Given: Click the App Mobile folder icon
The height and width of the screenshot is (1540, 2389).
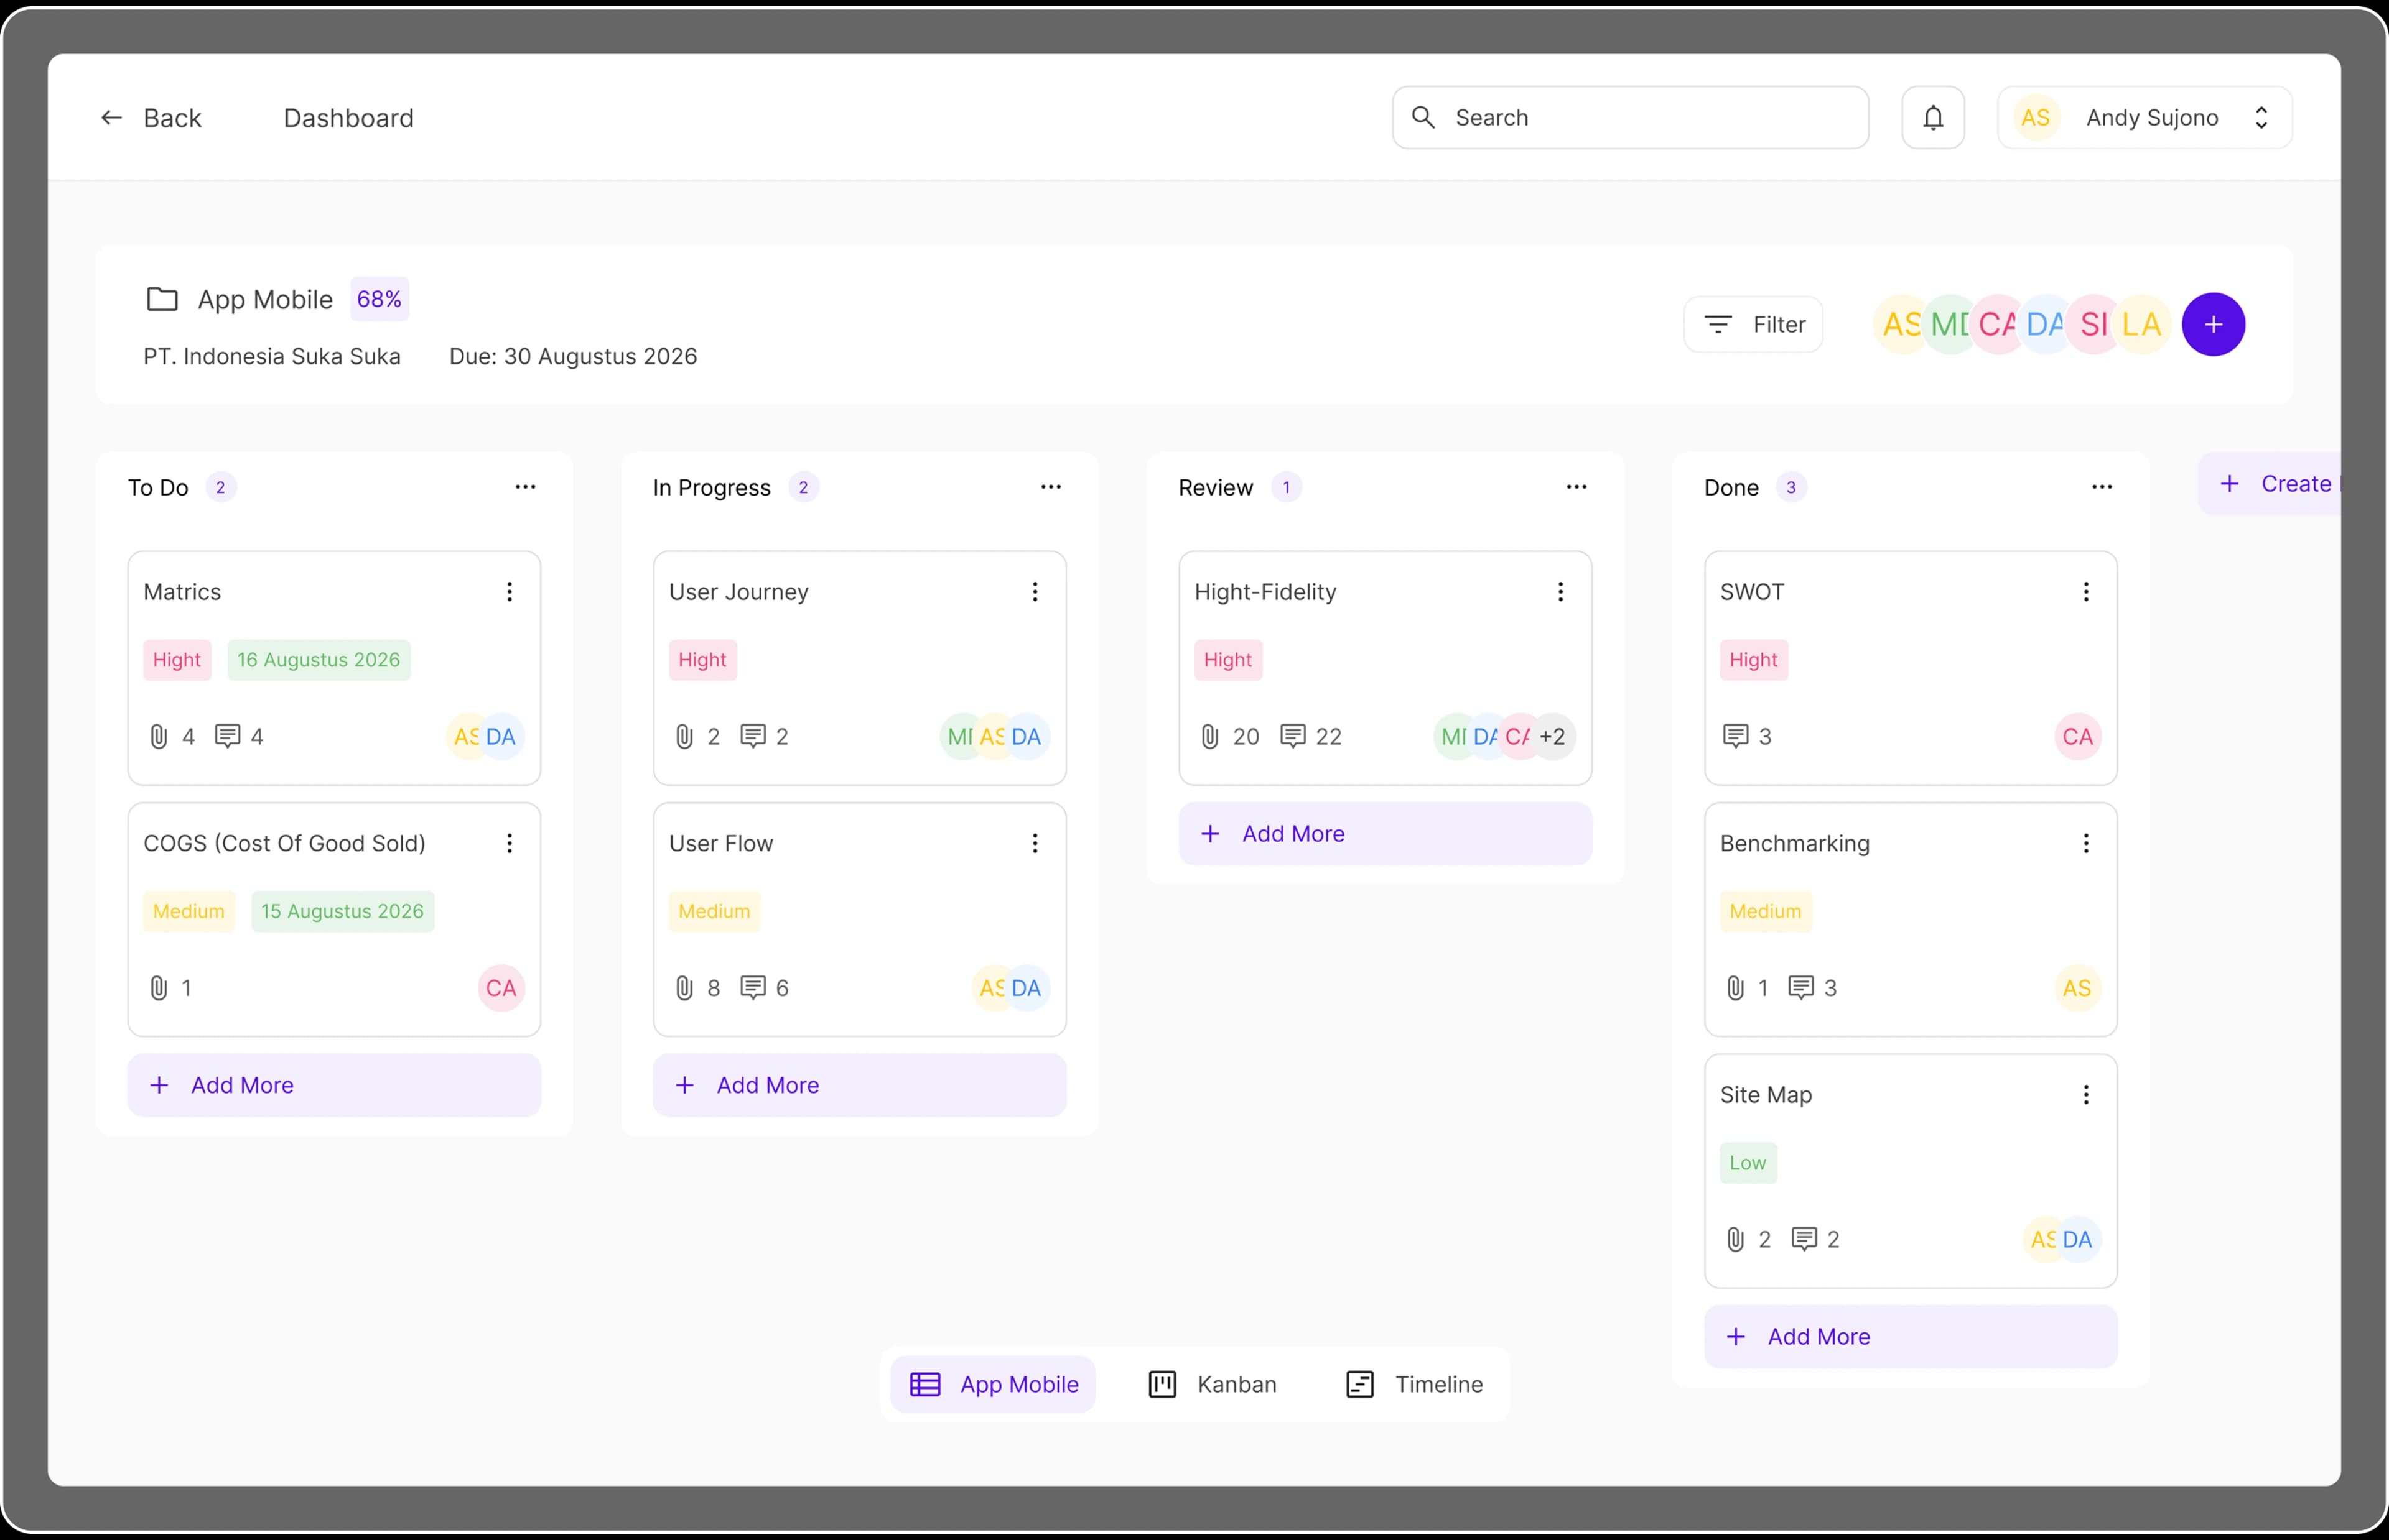Looking at the screenshot, I should [162, 299].
